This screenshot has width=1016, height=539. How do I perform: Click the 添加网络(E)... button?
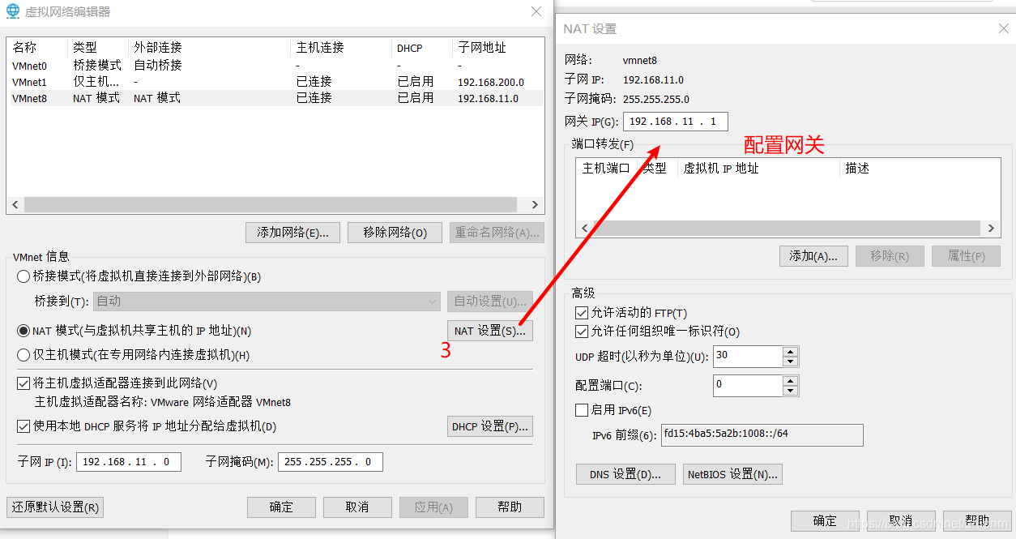[x=292, y=233]
